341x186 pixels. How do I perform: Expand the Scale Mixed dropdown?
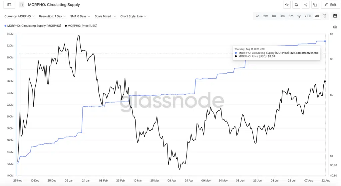105,16
